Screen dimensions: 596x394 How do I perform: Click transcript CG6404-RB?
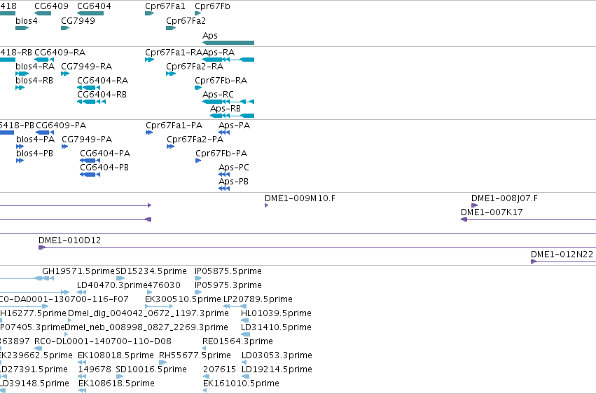[91, 102]
